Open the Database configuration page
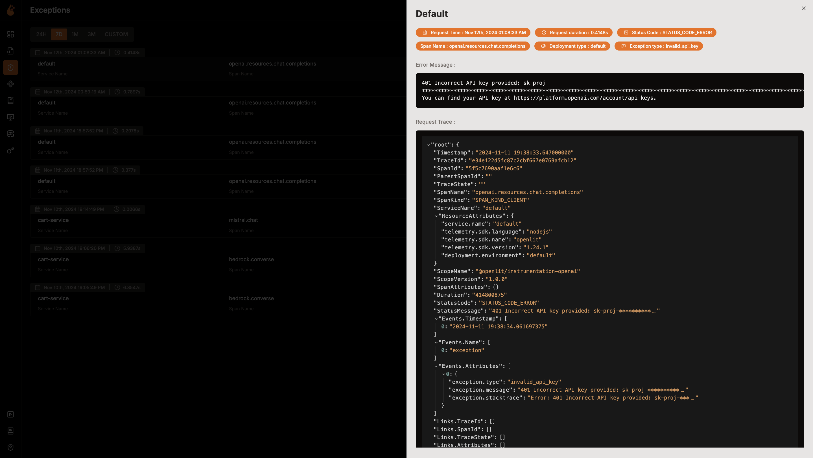The width and height of the screenshot is (813, 458). click(x=10, y=134)
